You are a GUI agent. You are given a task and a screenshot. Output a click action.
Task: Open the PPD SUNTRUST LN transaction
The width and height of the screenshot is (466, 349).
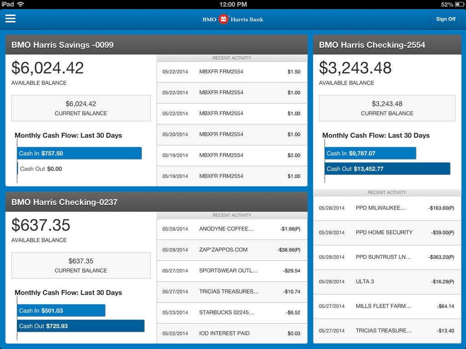(x=387, y=257)
